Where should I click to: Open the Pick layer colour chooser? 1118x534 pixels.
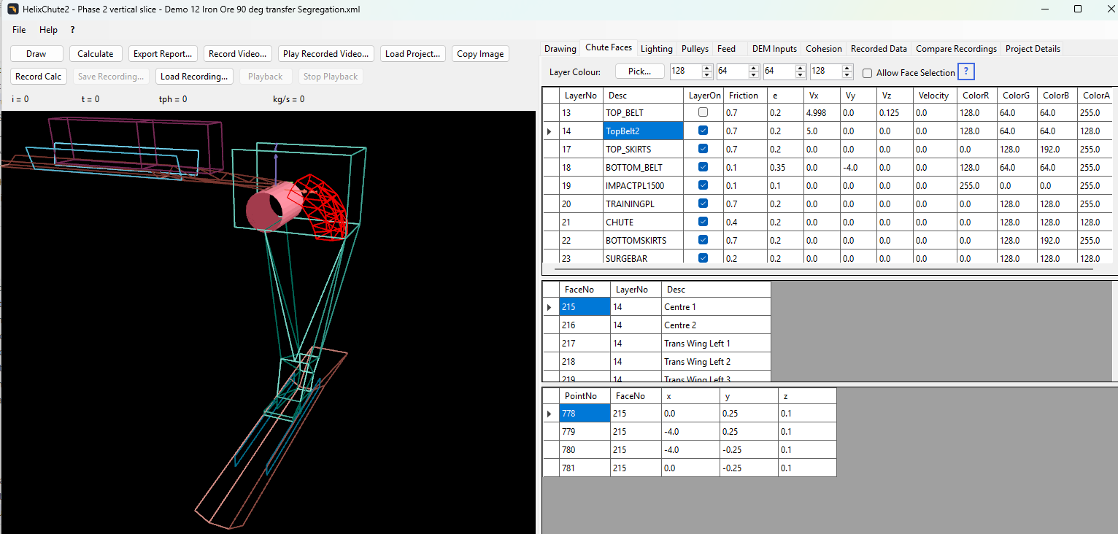[x=640, y=71]
